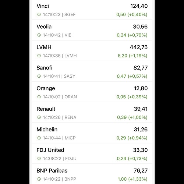
Task: Select the Orange price 12,80
Action: pyautogui.click(x=141, y=88)
